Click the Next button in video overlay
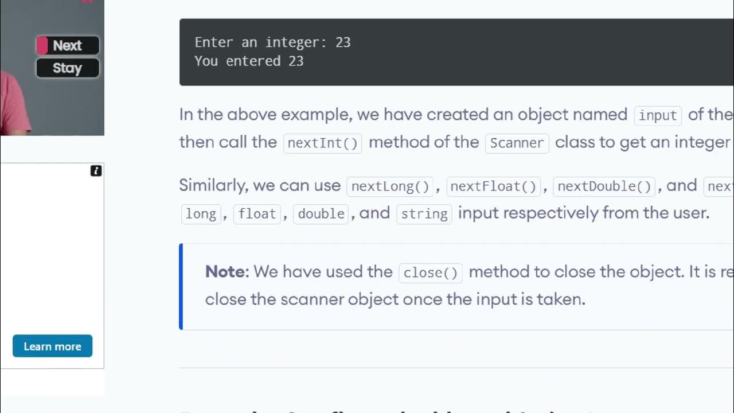 [x=68, y=45]
